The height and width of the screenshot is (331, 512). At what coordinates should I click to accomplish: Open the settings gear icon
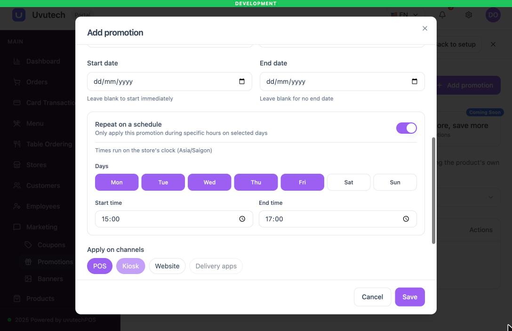[469, 15]
